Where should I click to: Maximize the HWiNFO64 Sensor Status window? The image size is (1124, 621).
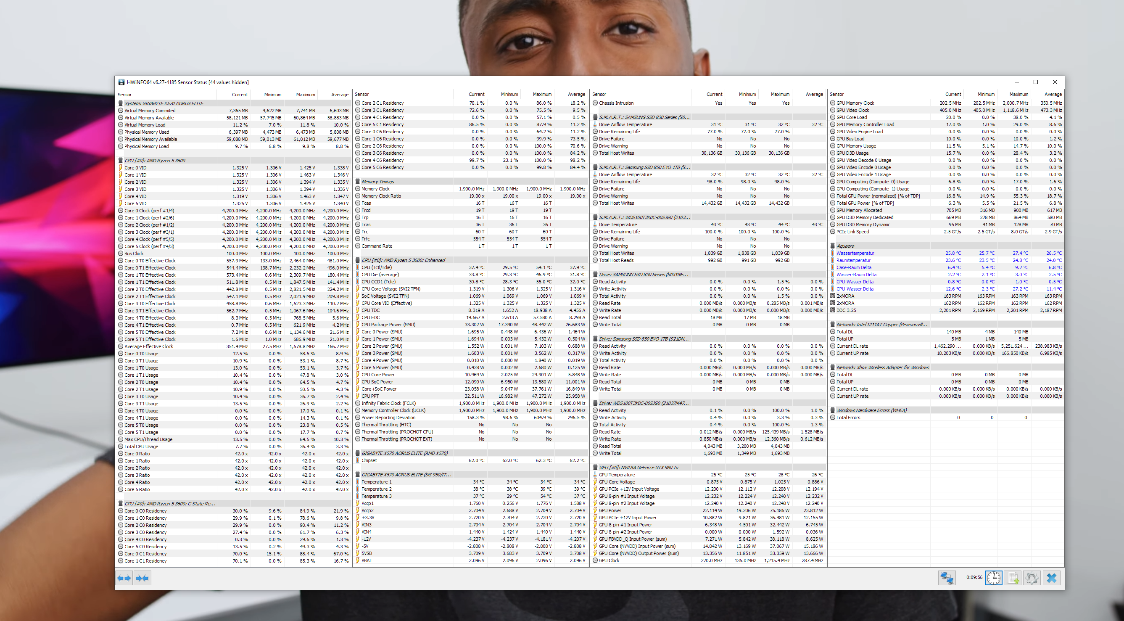tap(1035, 82)
